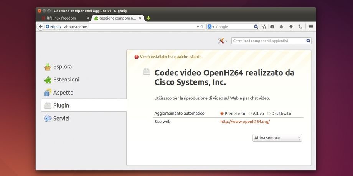Select the Attivo radio button
Screen dimensions: 353x176
pos(250,114)
